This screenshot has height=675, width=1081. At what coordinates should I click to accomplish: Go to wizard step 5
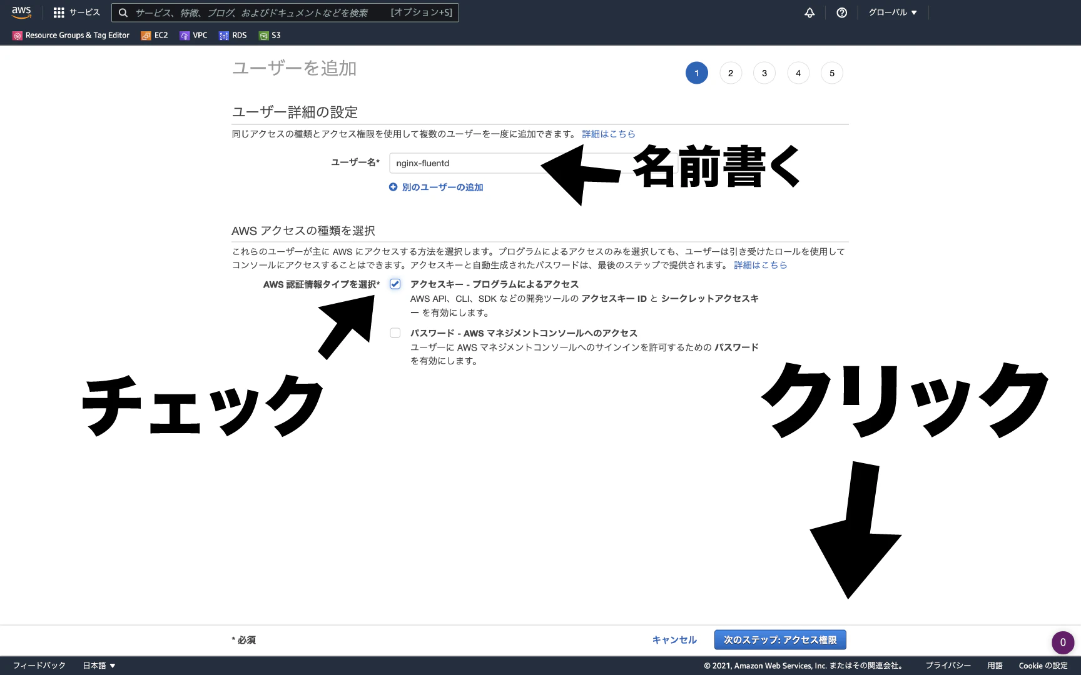click(x=832, y=73)
